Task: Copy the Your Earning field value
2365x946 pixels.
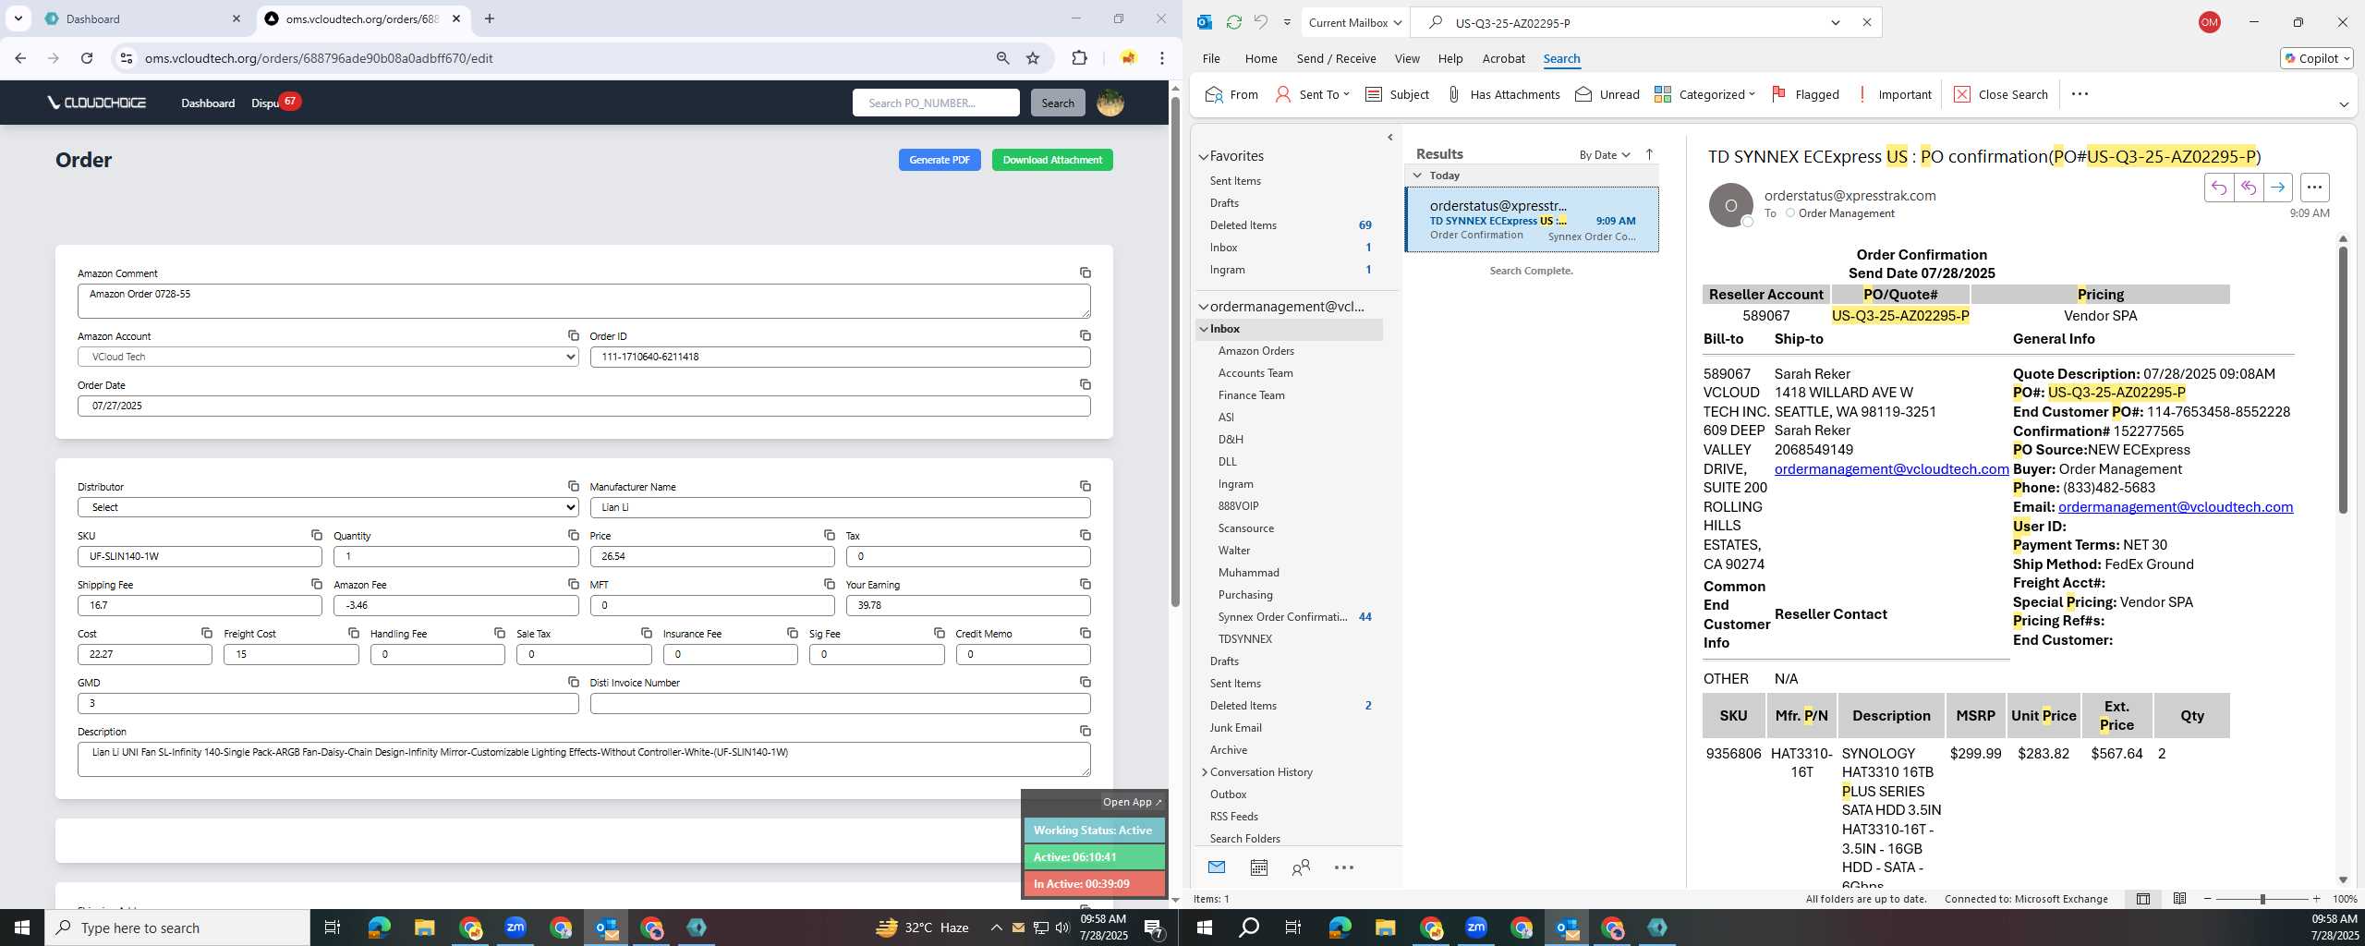Action: point(1085,584)
